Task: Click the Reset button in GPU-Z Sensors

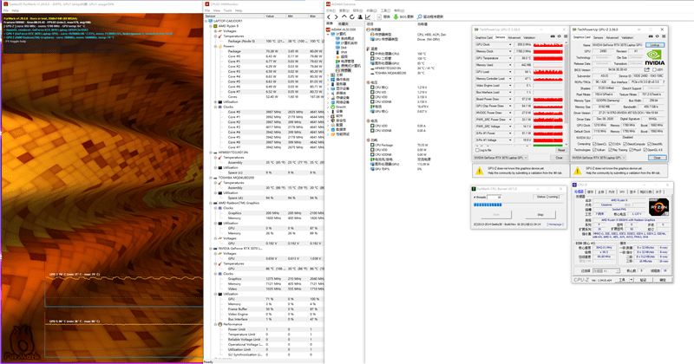Action: [x=560, y=150]
